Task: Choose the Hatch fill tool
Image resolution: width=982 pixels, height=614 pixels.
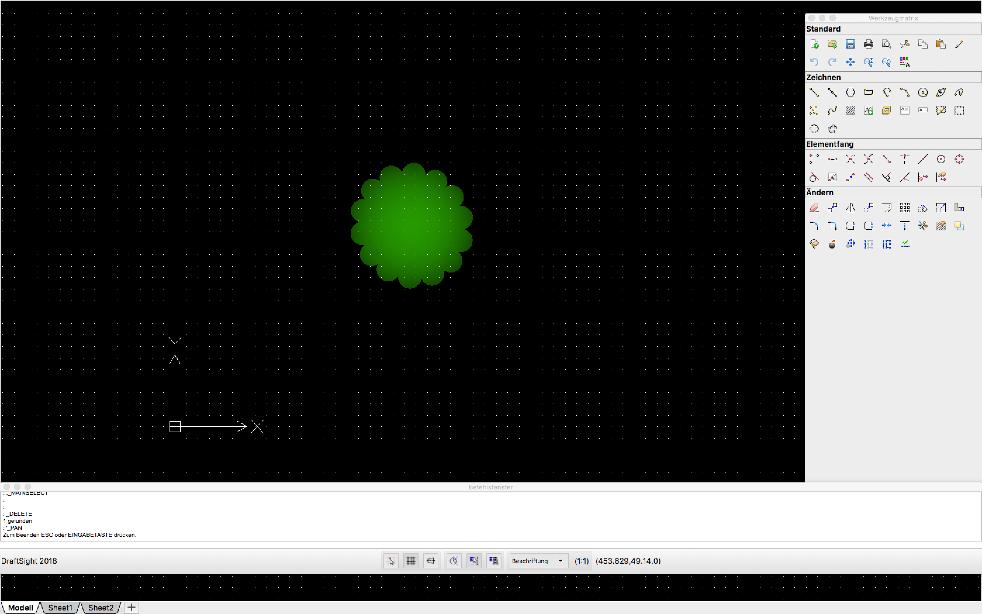Action: point(850,111)
